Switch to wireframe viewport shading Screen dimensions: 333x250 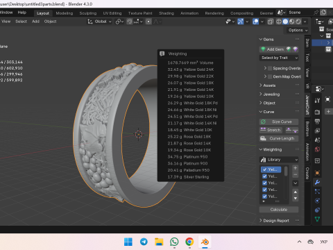pos(279,22)
